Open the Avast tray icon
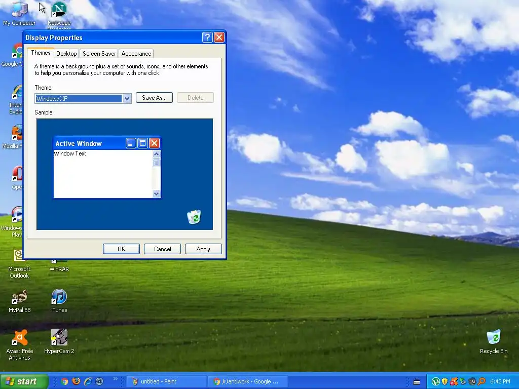 click(454, 381)
